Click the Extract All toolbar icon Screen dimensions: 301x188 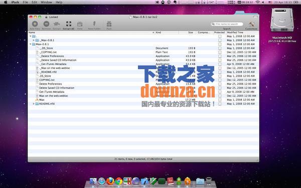(69, 24)
